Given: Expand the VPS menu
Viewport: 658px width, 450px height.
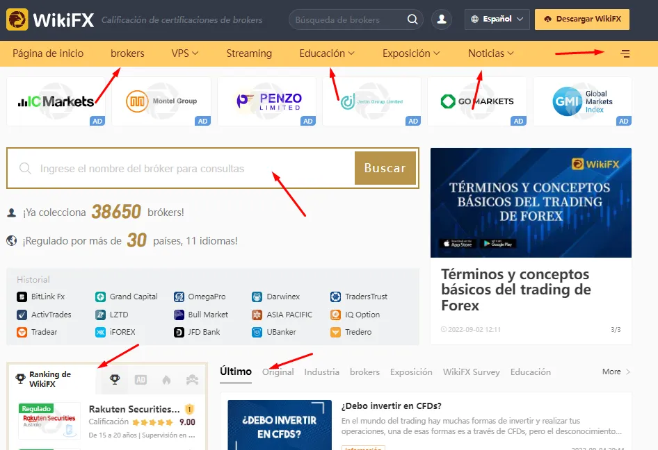Looking at the screenshot, I should click(184, 53).
